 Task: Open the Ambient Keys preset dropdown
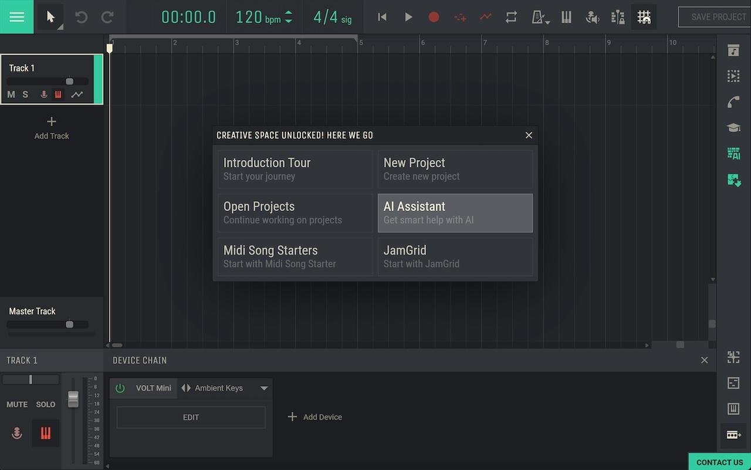pos(264,388)
